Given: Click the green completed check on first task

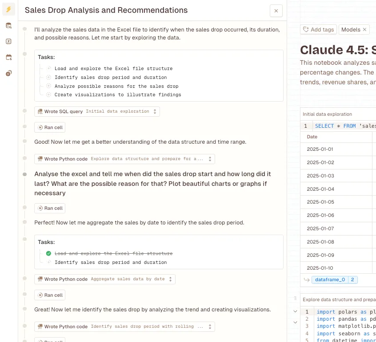Looking at the screenshot, I should tap(48, 254).
